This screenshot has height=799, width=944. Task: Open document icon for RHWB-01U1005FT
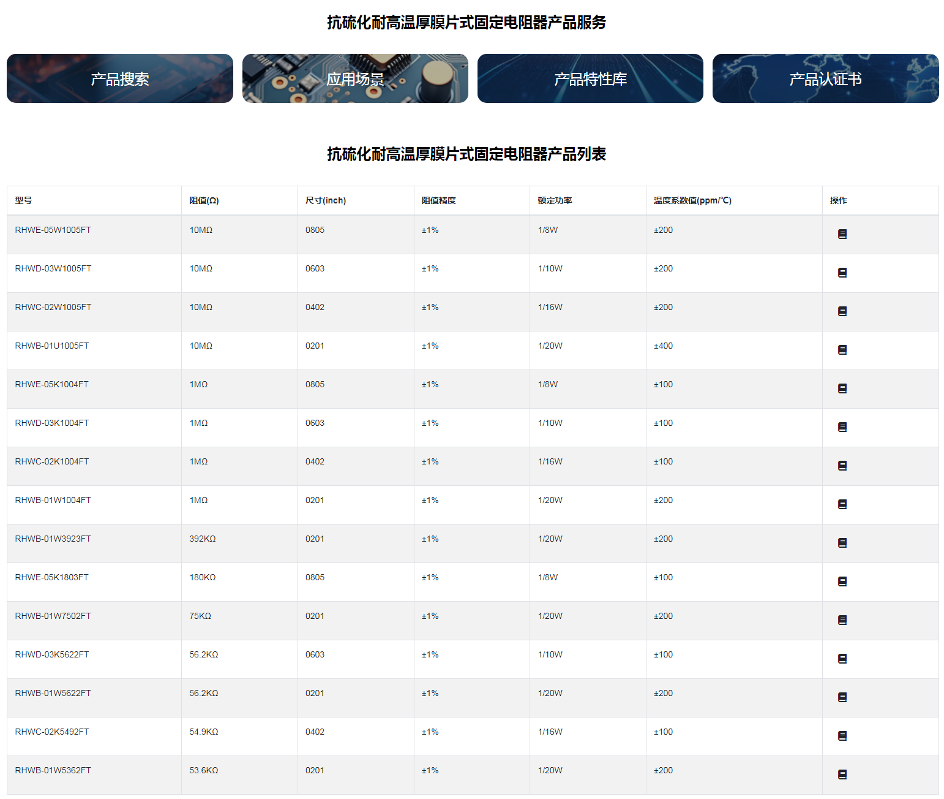click(842, 350)
